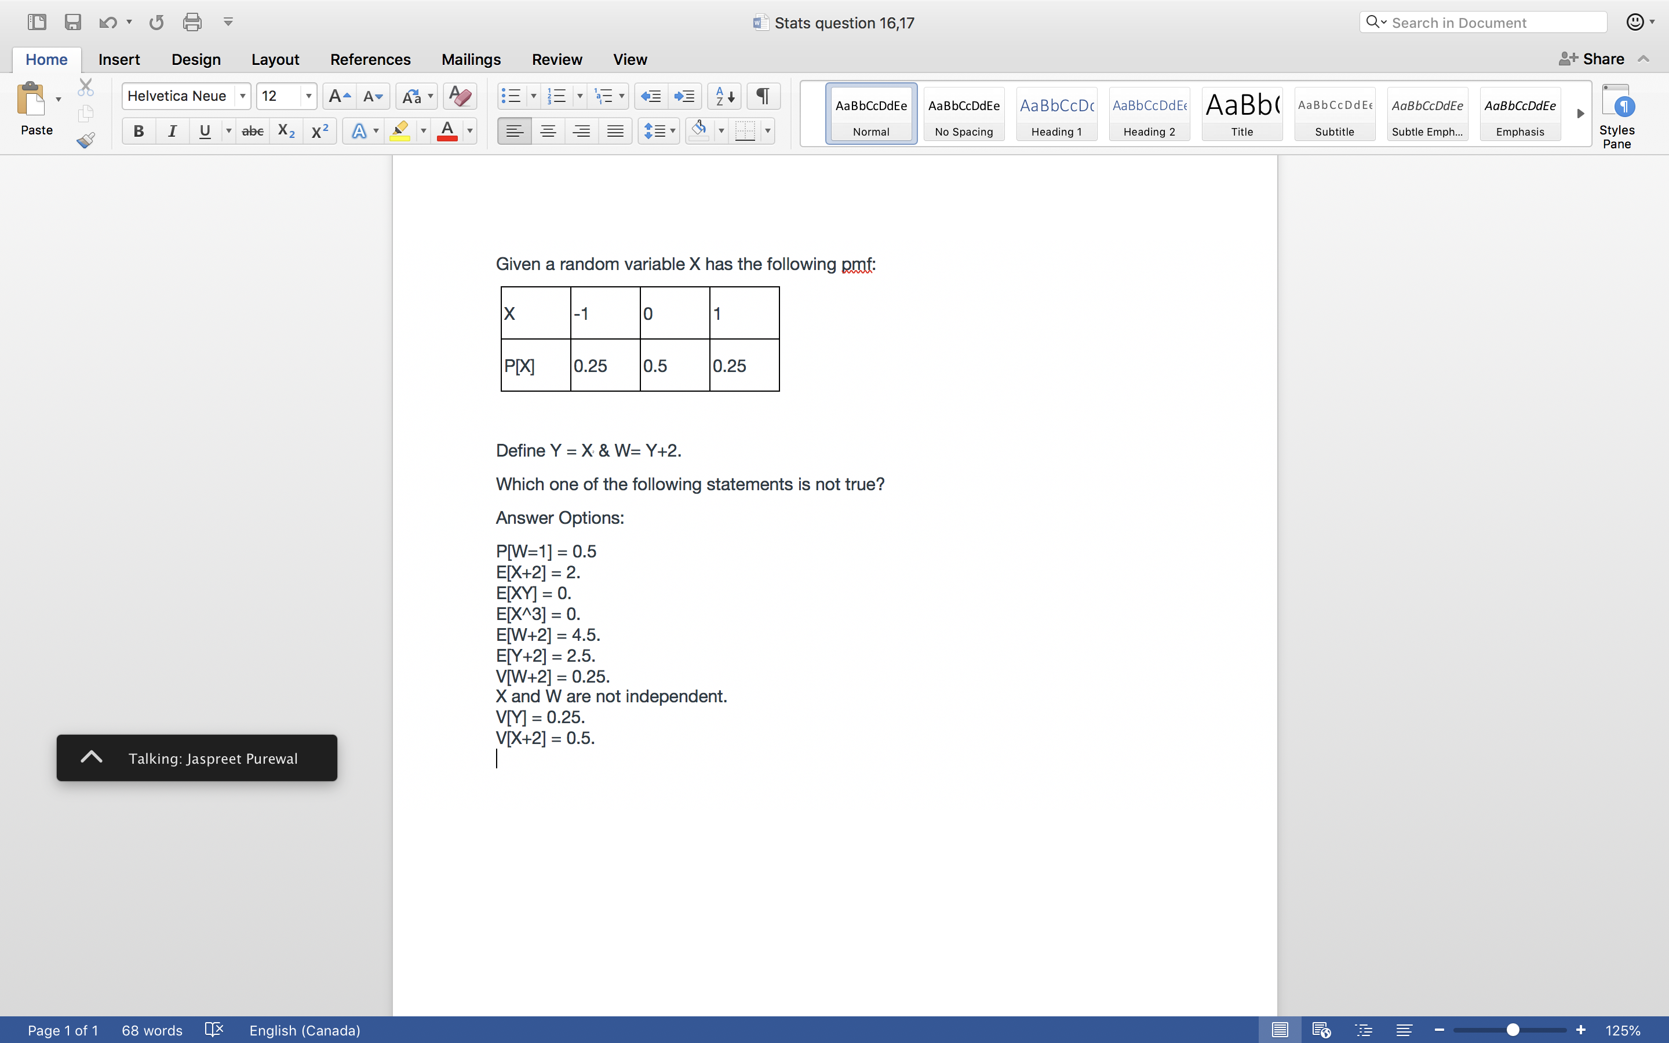
Task: Print the document
Action: [192, 22]
